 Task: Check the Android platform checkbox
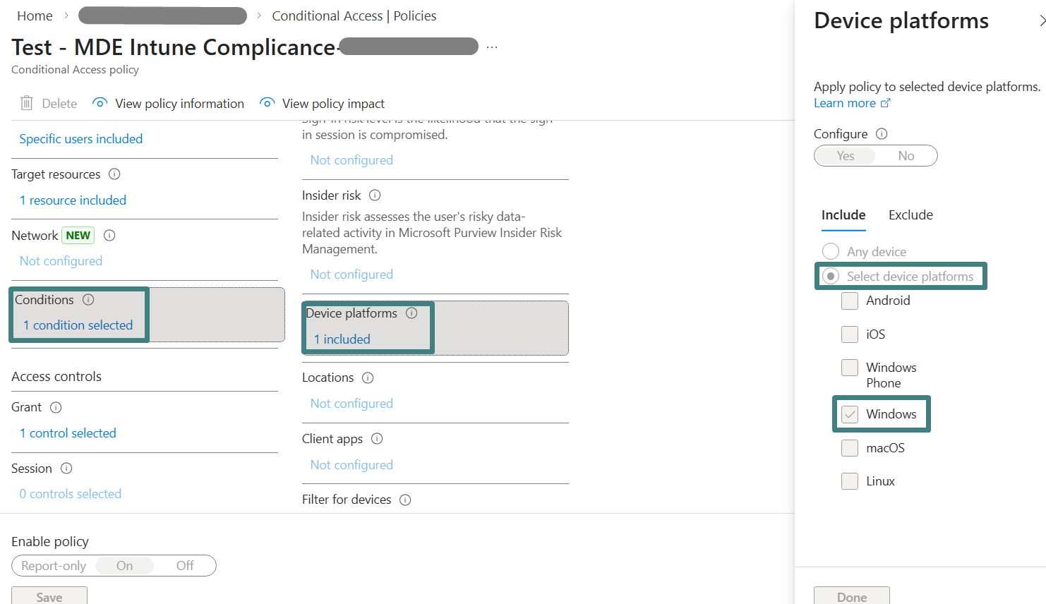point(850,301)
